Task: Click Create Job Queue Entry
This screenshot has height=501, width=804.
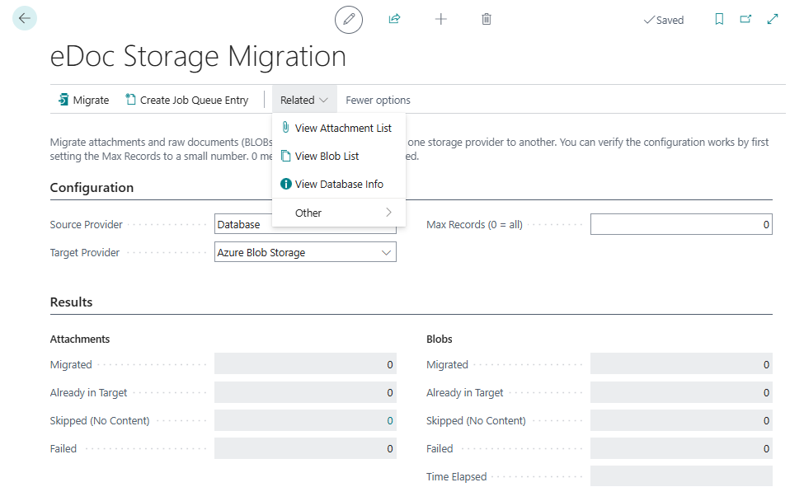Action: [x=187, y=100]
